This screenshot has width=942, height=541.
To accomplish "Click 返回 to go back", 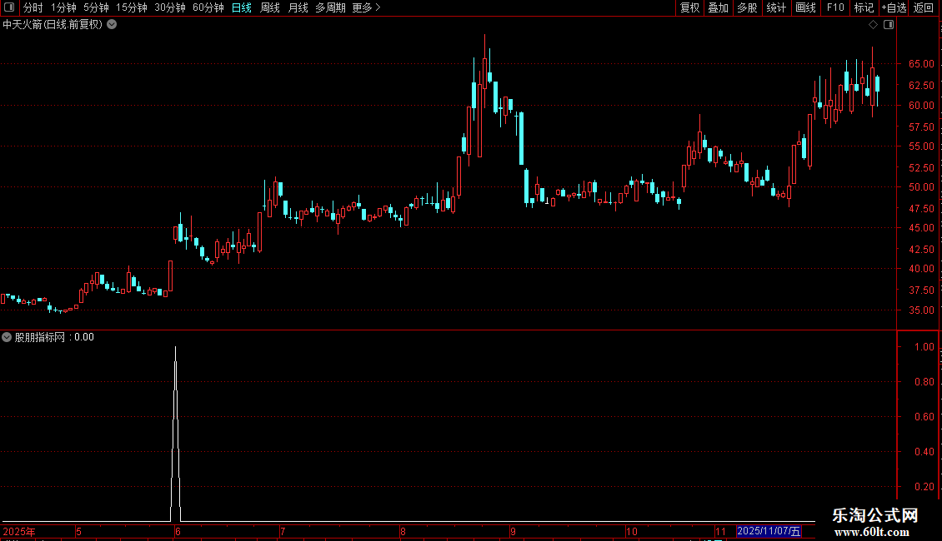I will (924, 7).
